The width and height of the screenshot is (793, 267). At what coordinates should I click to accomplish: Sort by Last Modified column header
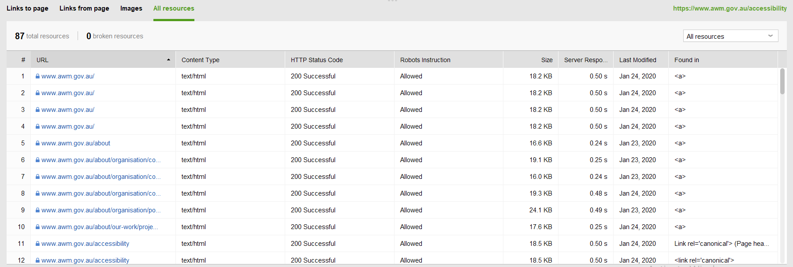[641, 60]
